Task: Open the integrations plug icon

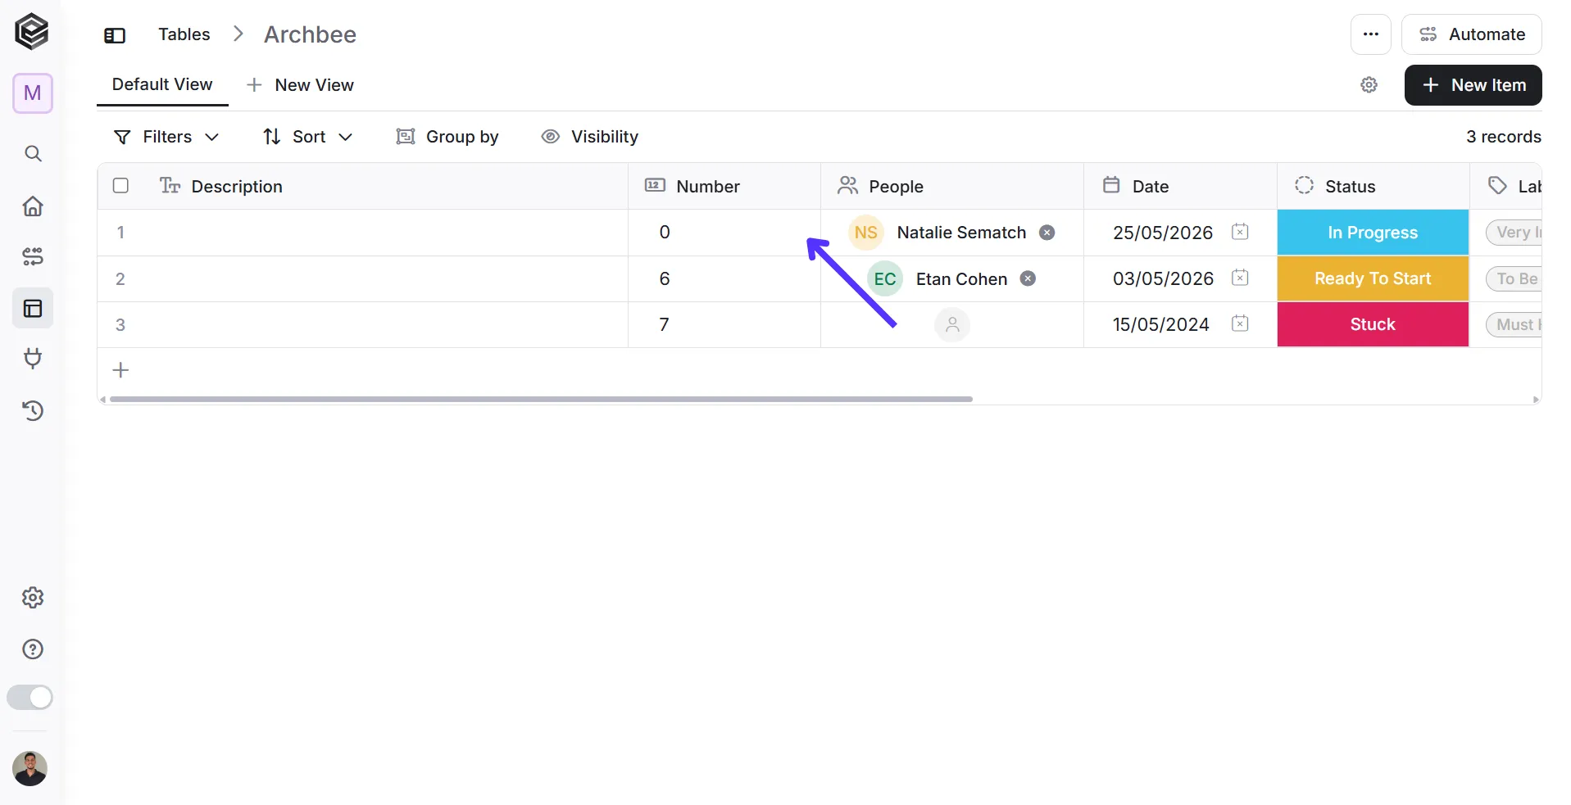Action: pos(33,358)
